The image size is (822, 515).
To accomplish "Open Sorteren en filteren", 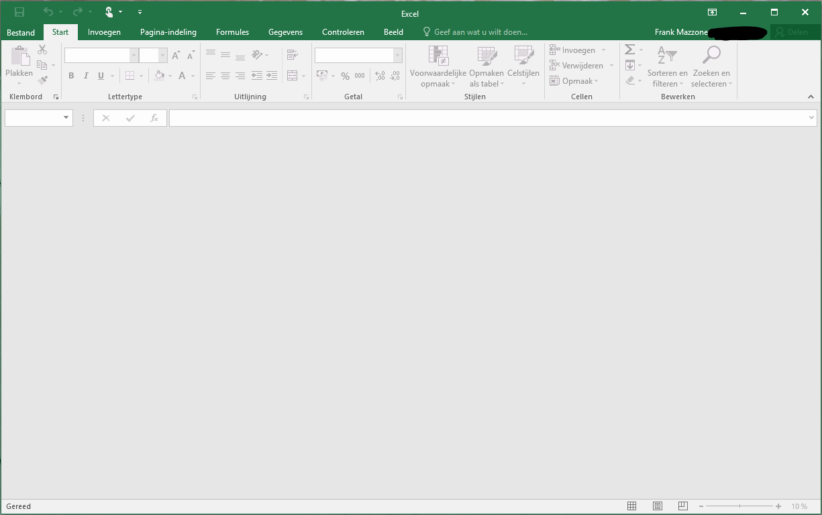I will [667, 67].
